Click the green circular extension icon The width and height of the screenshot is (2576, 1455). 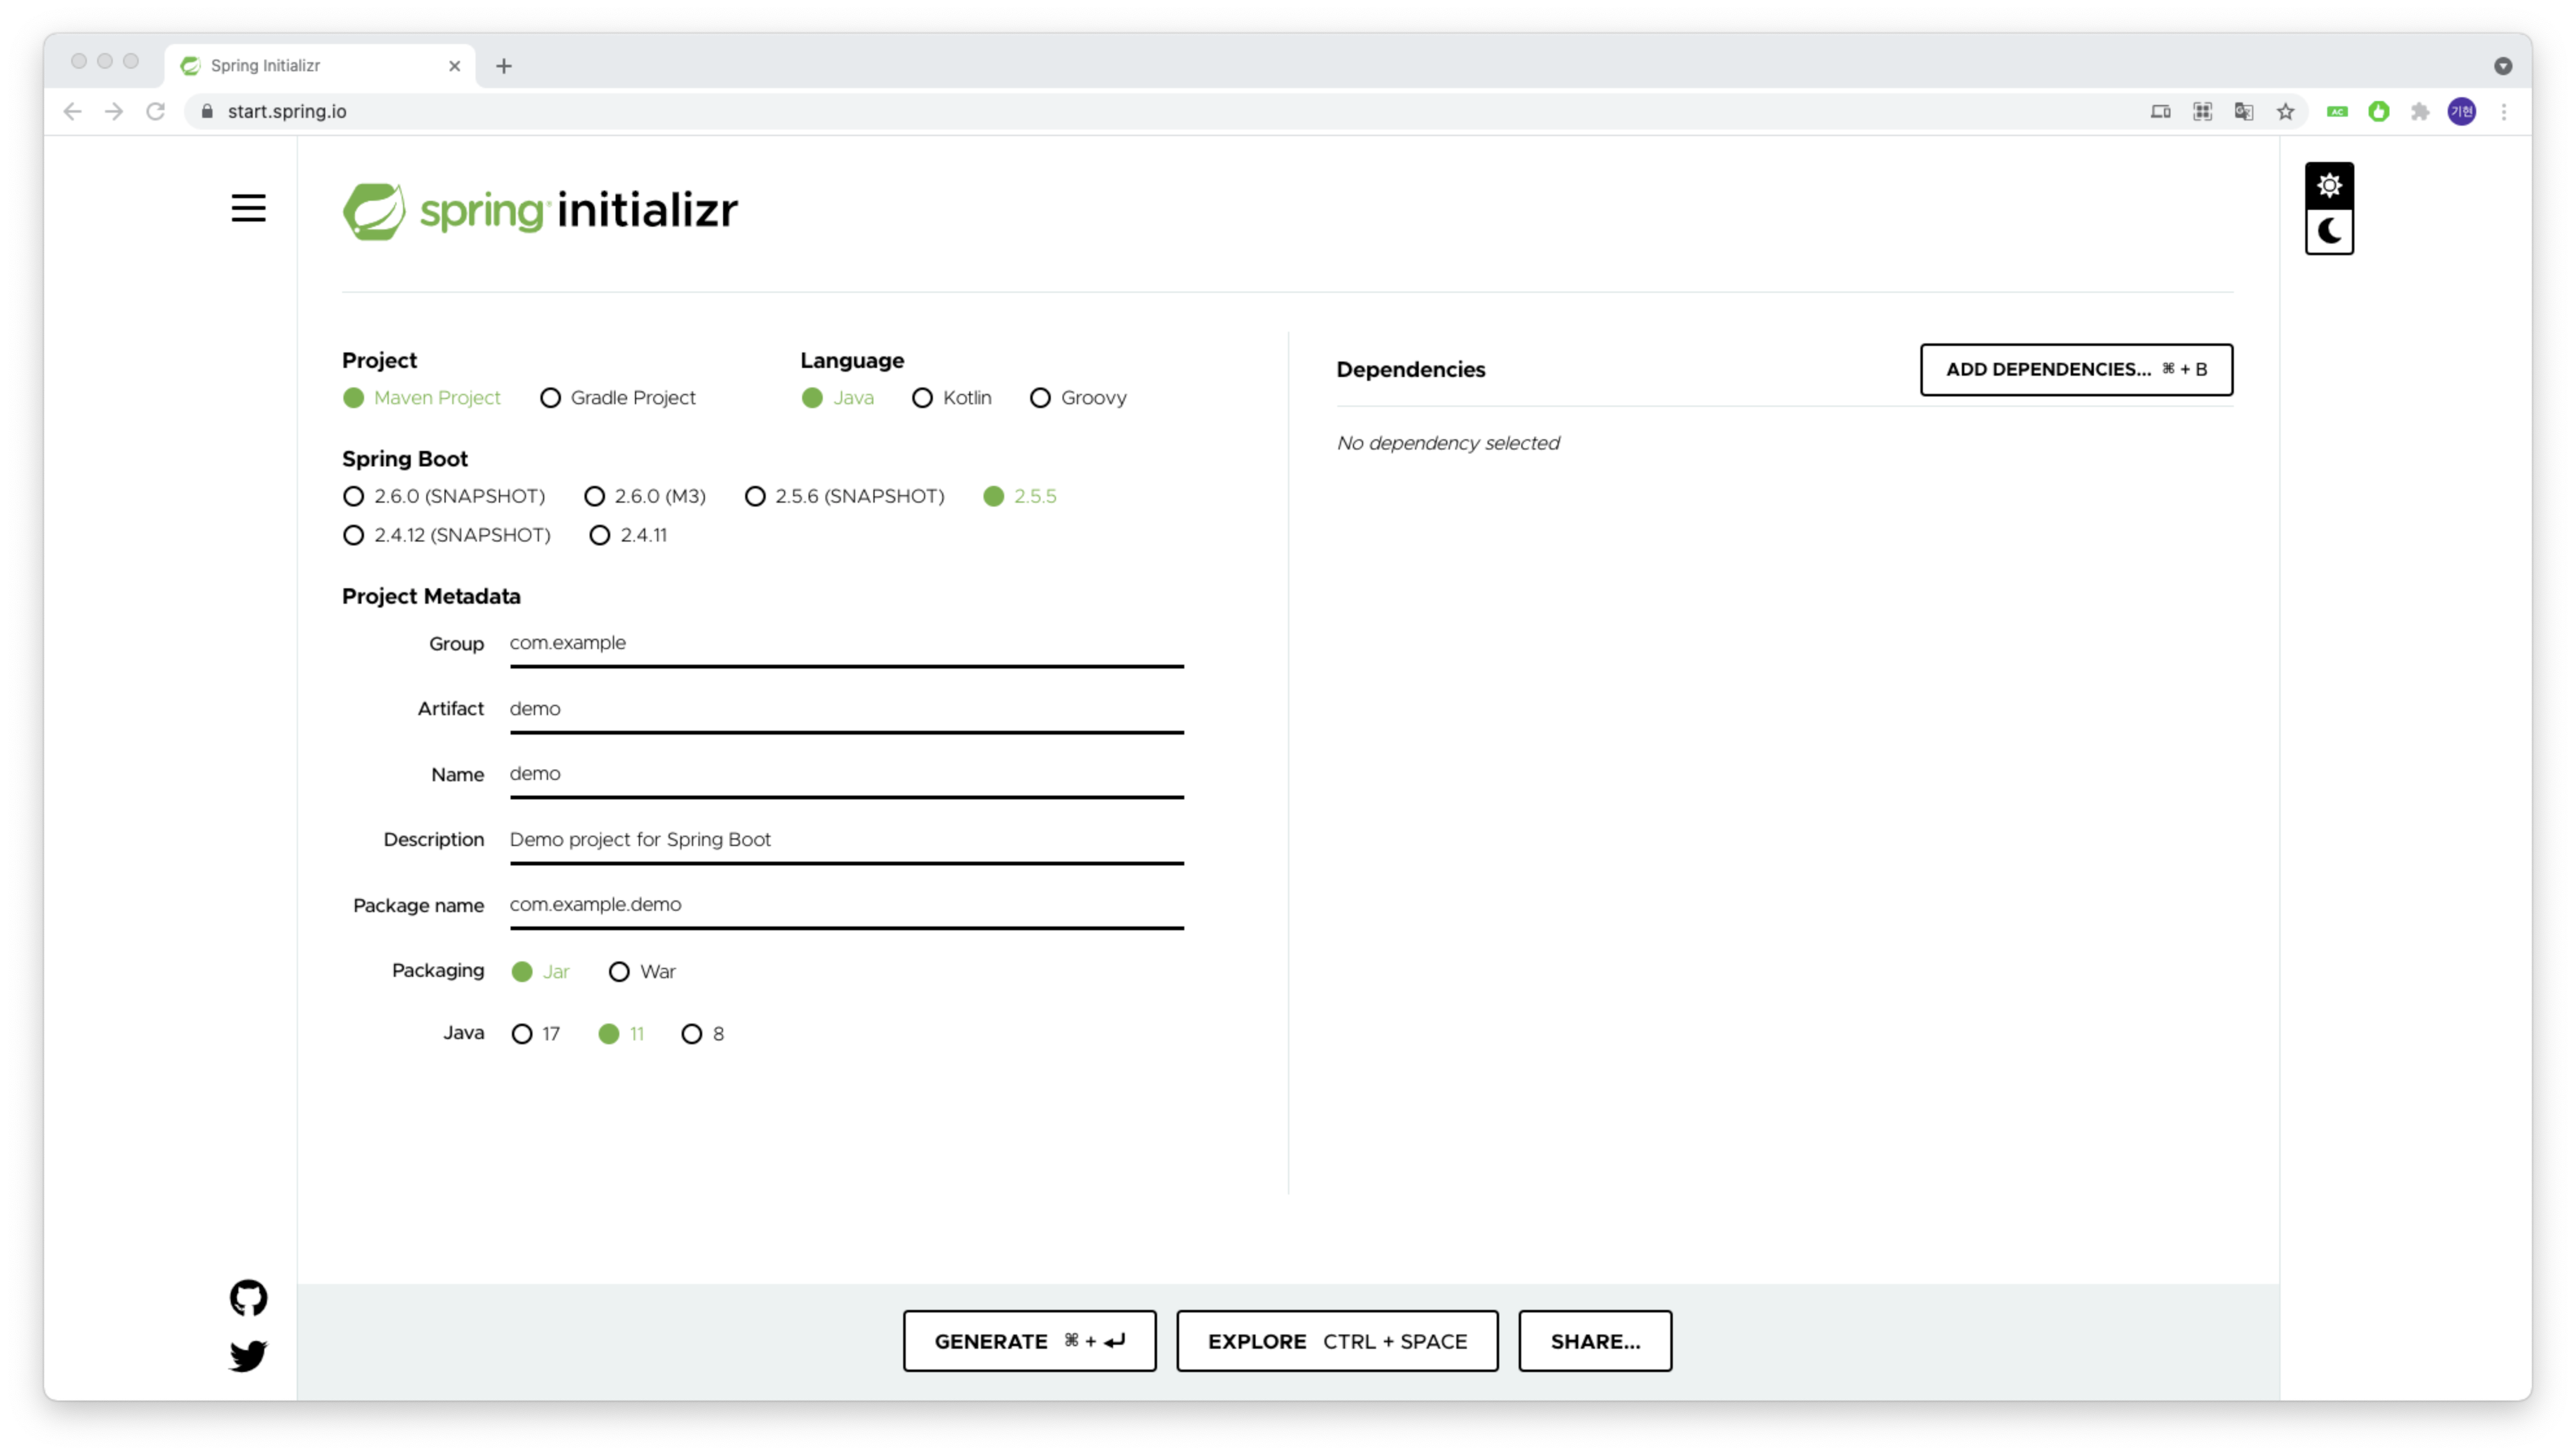pyautogui.click(x=2379, y=111)
